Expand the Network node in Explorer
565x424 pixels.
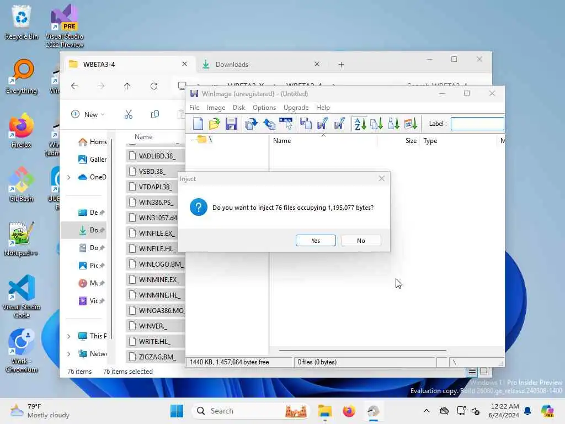click(68, 354)
